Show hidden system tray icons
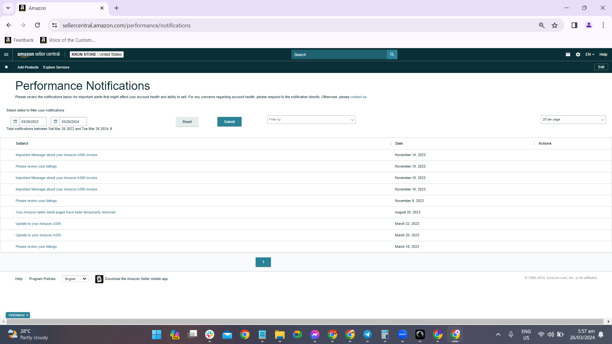Viewport: 612px width, 344px height. [498, 334]
